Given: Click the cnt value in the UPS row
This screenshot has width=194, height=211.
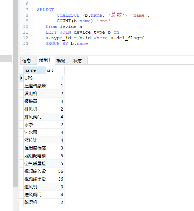Looking at the screenshot, I should click(62, 78).
